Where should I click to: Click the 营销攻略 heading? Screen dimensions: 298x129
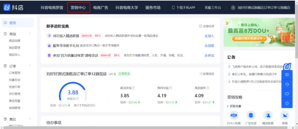tap(235, 97)
